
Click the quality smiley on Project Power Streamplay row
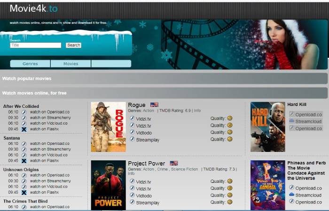230,203
